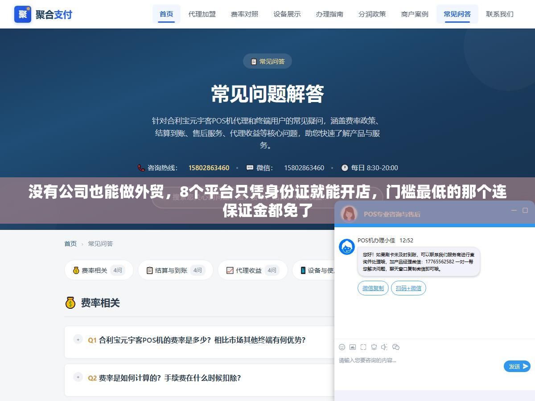Click the phone icon beside 咨询热线
Screen dimensions: 535x401
click(x=141, y=168)
